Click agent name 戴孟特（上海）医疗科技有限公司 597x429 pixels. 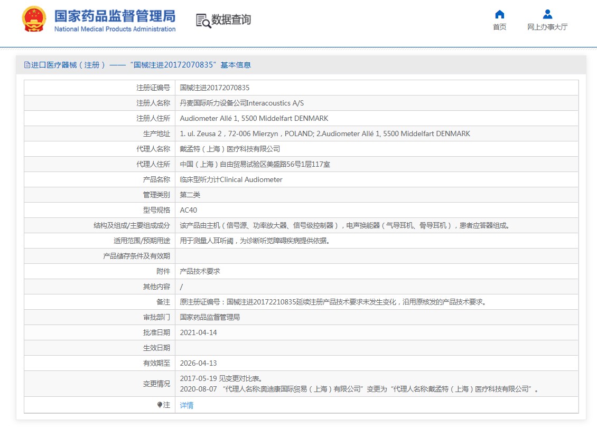(230, 149)
